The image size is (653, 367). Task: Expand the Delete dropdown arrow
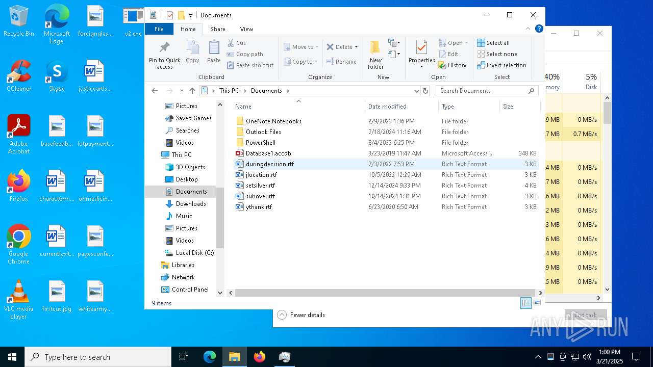(356, 47)
